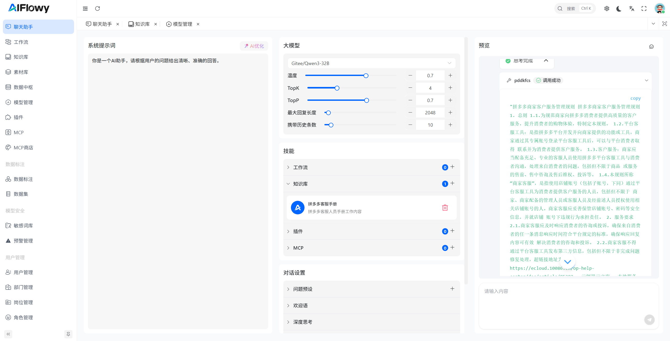
Task: Click the send message paper plane icon
Action: [x=649, y=320]
